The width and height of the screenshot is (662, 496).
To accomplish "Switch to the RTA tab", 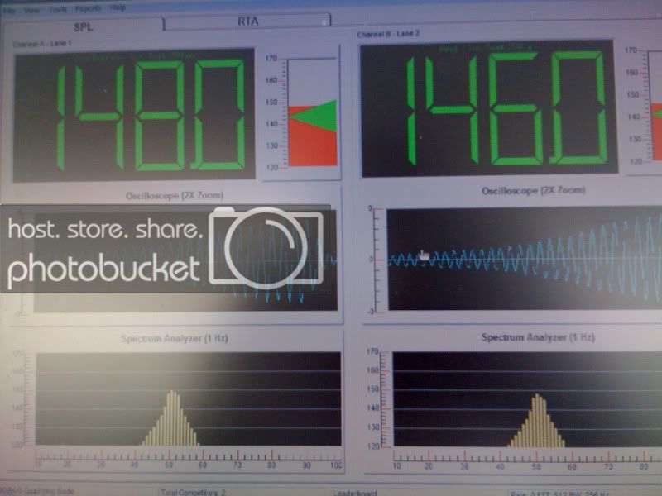I will (x=247, y=21).
